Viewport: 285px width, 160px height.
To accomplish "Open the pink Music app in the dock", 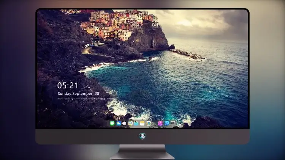I will click(160, 123).
